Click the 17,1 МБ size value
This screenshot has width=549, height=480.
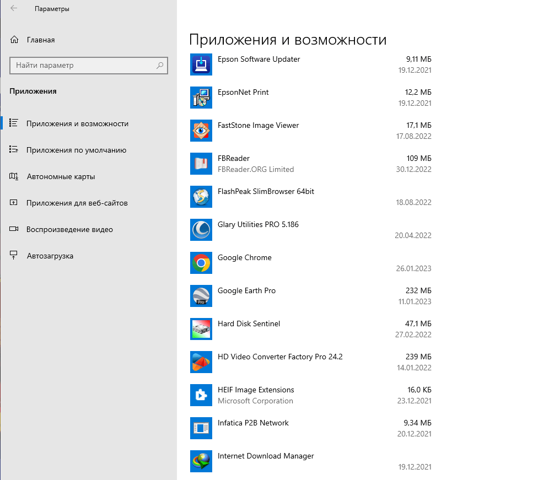click(x=419, y=125)
